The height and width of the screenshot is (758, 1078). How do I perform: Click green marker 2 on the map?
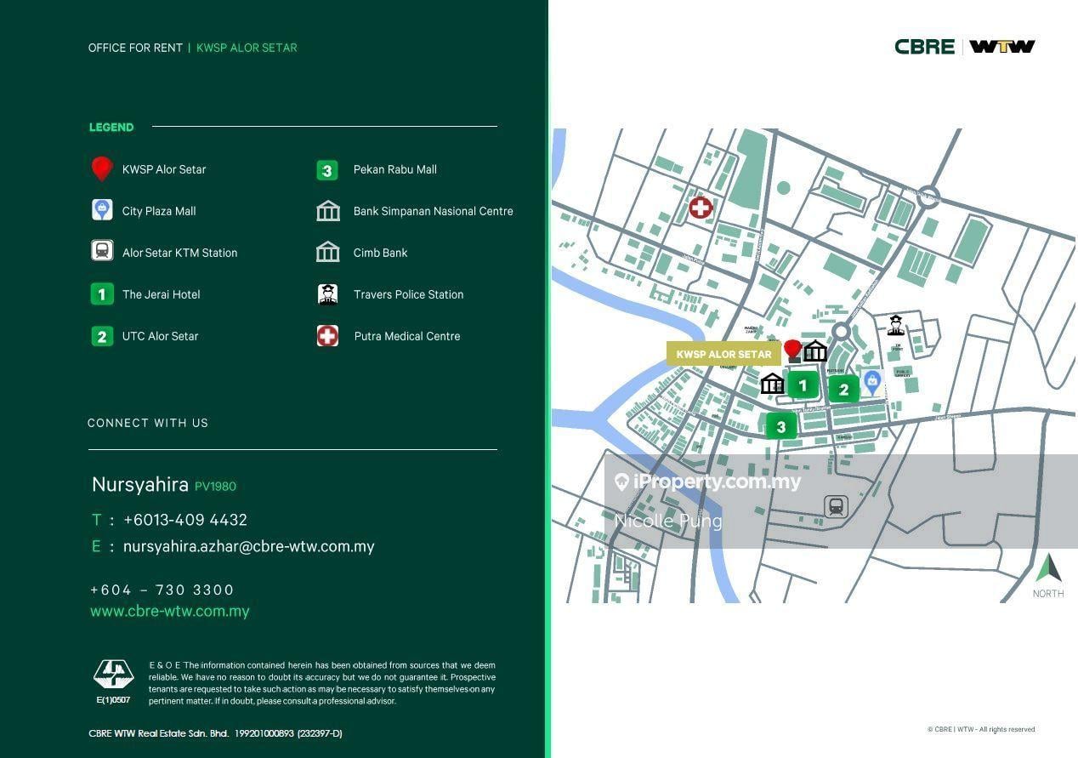(x=843, y=390)
